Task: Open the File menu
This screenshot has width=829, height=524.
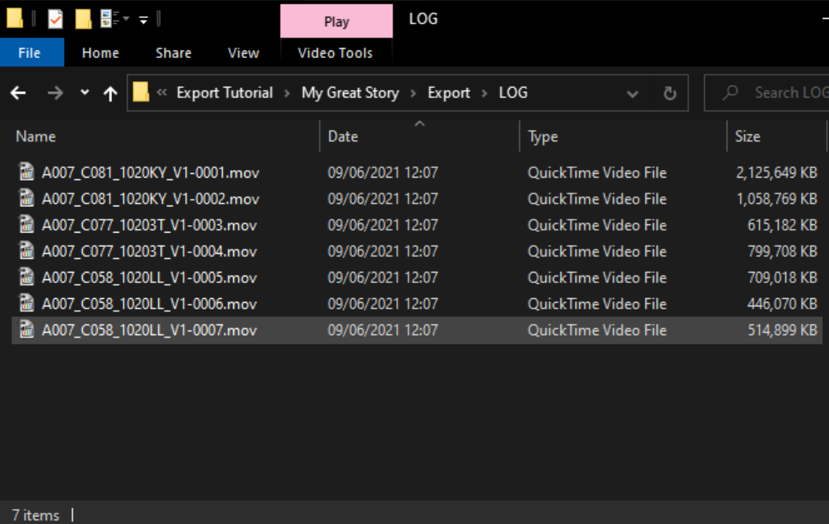Action: coord(32,53)
